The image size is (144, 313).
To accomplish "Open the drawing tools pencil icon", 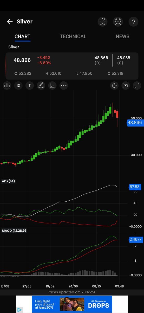I will click(x=41, y=86).
